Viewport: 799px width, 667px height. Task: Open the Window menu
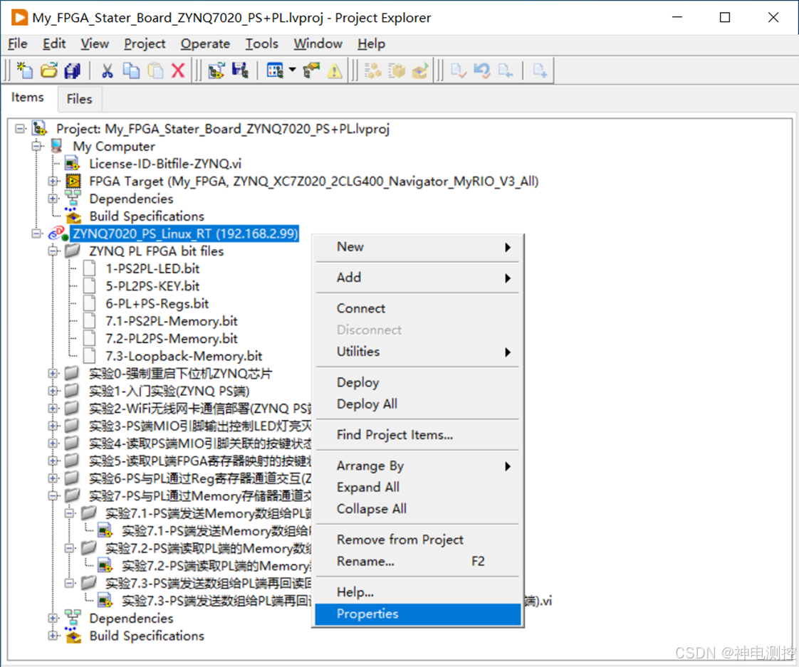tap(318, 44)
